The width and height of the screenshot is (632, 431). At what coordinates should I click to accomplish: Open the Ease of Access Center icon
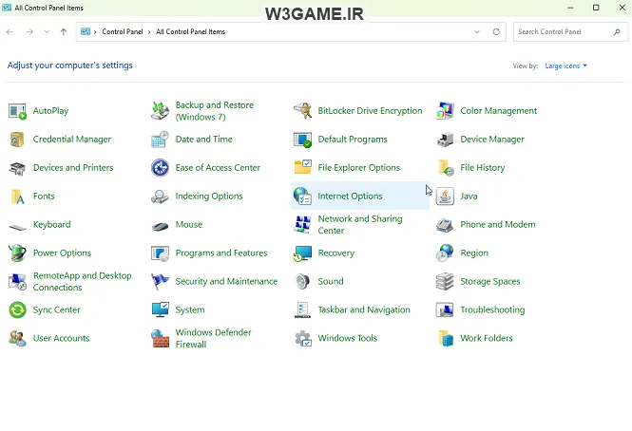pos(160,168)
